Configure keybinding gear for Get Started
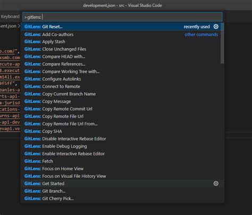The width and height of the screenshot is (252, 215). 216,184
